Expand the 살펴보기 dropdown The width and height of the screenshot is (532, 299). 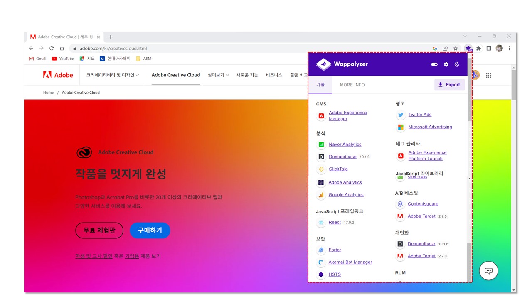pos(218,75)
